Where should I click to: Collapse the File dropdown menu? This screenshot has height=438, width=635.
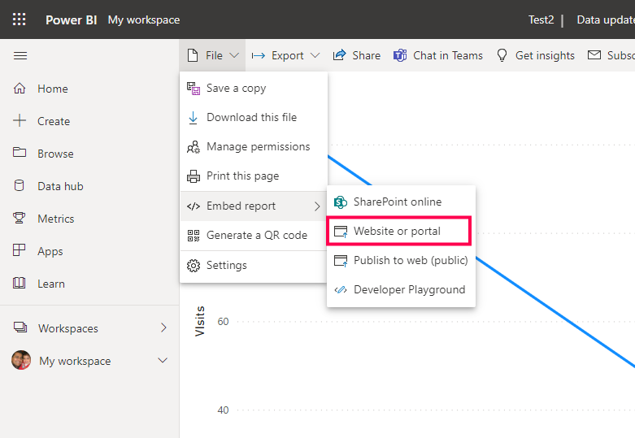pyautogui.click(x=213, y=55)
